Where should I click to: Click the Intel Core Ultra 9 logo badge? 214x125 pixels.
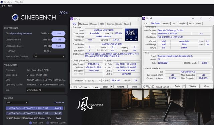pyautogui.click(x=131, y=35)
